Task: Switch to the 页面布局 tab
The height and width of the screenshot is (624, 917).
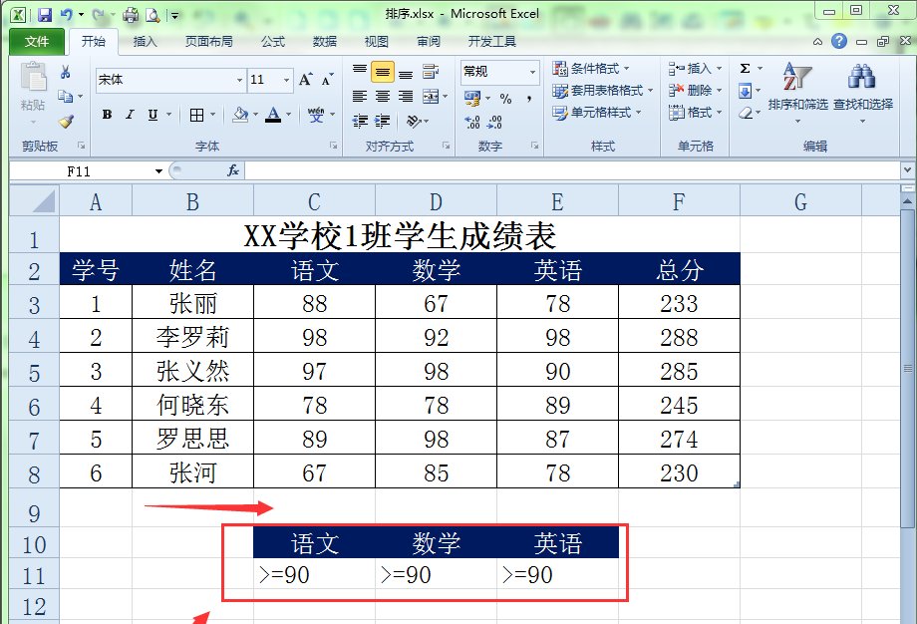Action: 208,42
